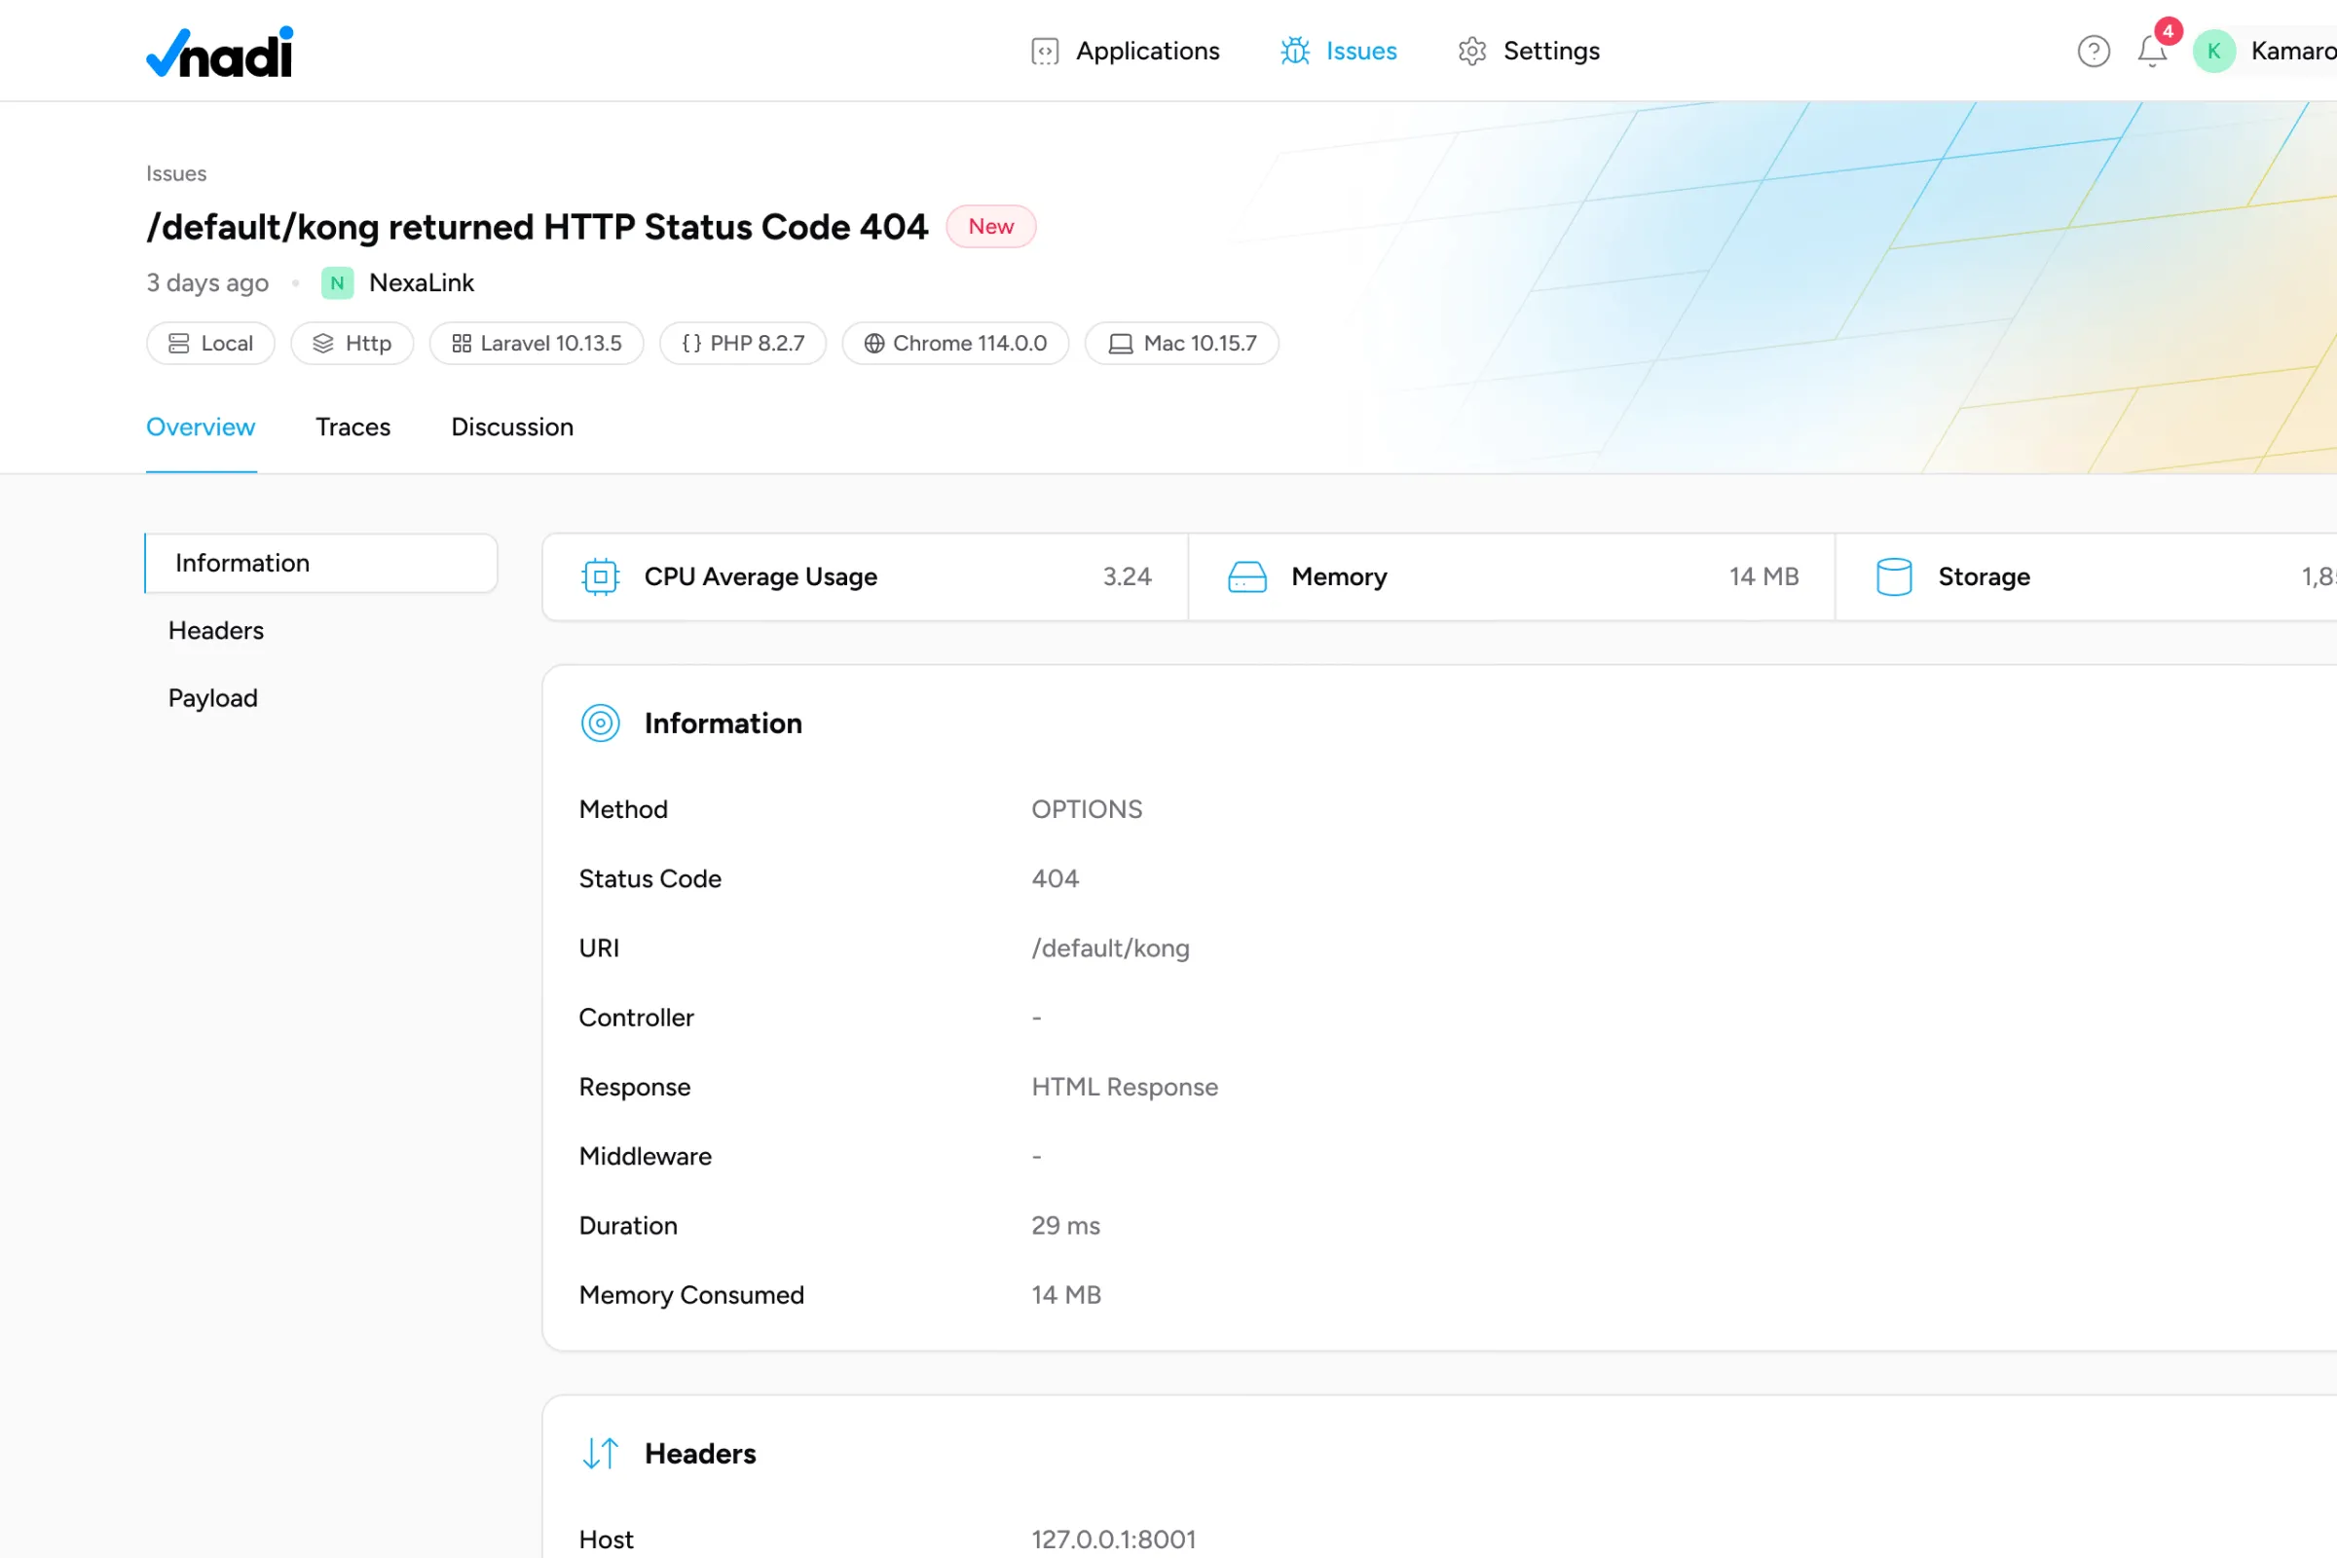
Task: Click the Issues bug icon
Action: point(1295,52)
